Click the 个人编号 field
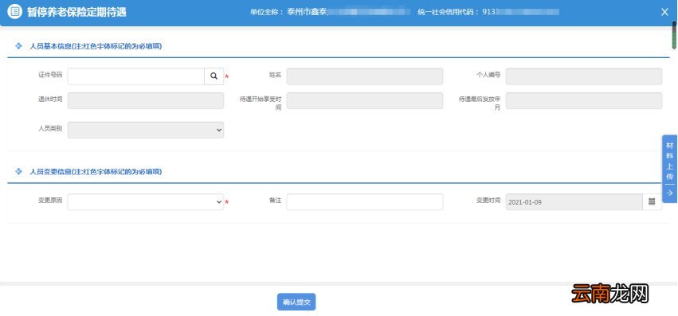The width and height of the screenshot is (678, 316). point(584,76)
